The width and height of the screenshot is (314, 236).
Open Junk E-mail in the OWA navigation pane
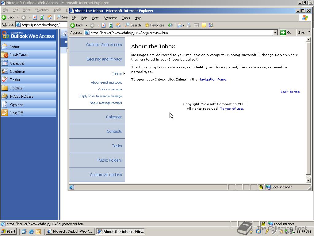pyautogui.click(x=28, y=55)
